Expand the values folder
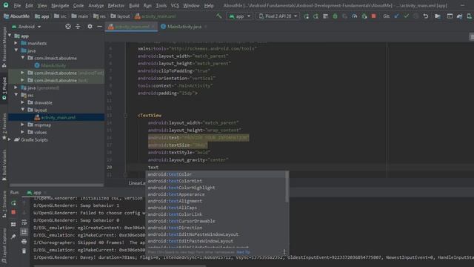The height and width of the screenshot is (267, 474). pos(22,132)
